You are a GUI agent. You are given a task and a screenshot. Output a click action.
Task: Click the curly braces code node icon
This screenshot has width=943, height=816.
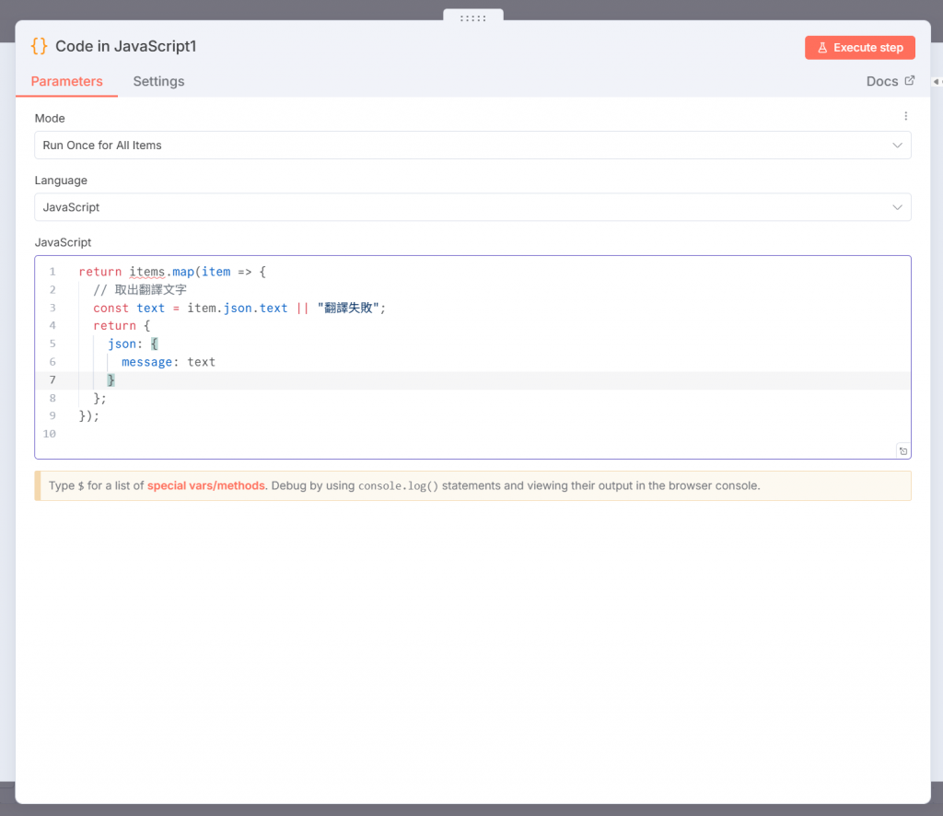point(39,46)
